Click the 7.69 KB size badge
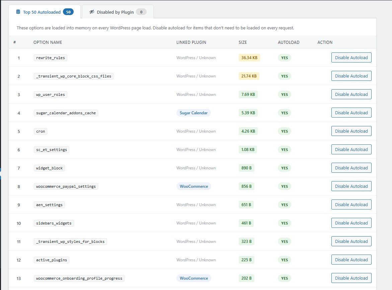 click(x=248, y=95)
